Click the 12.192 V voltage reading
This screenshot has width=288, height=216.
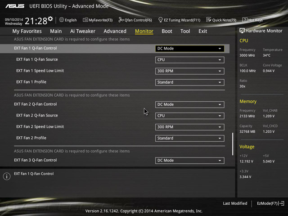tap(246, 162)
